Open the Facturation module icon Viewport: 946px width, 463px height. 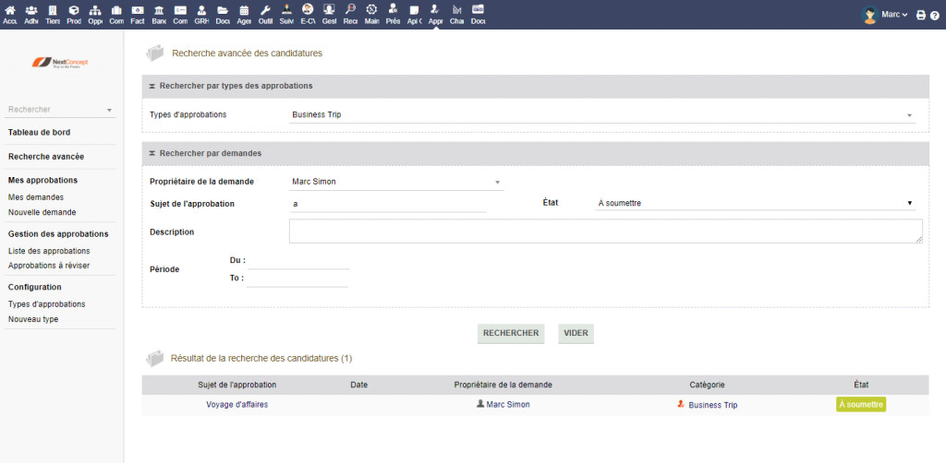[138, 14]
